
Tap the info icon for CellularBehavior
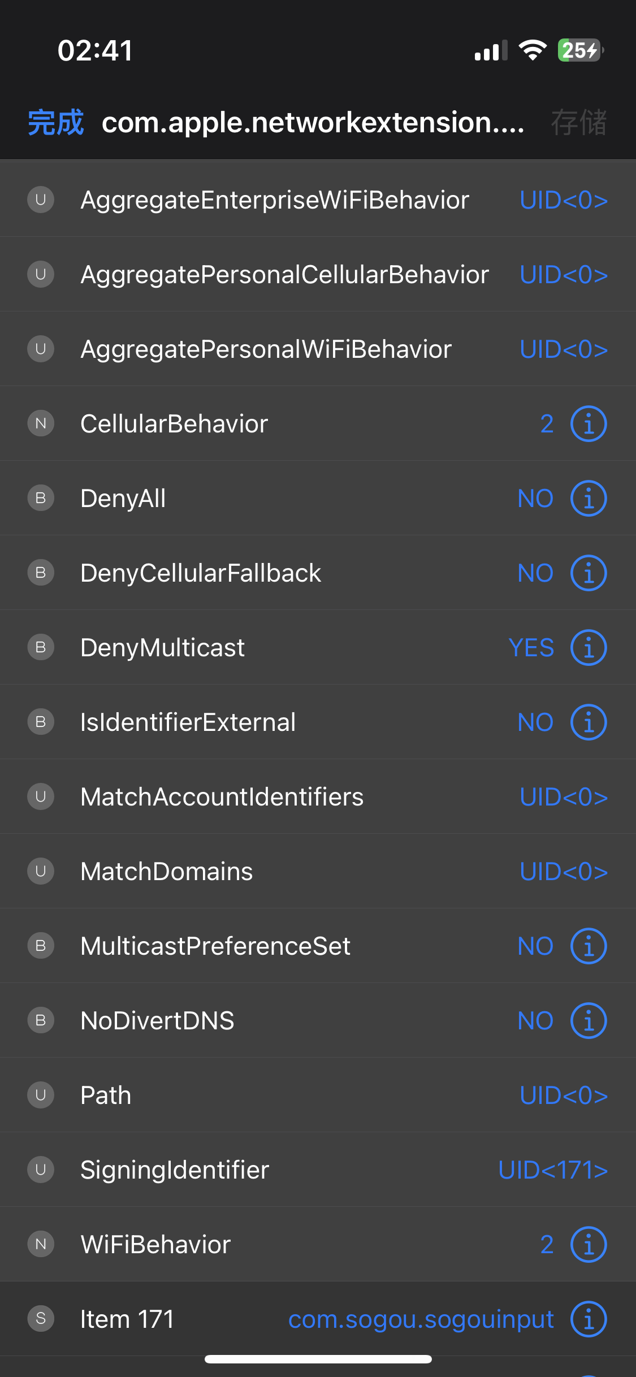pyautogui.click(x=588, y=424)
